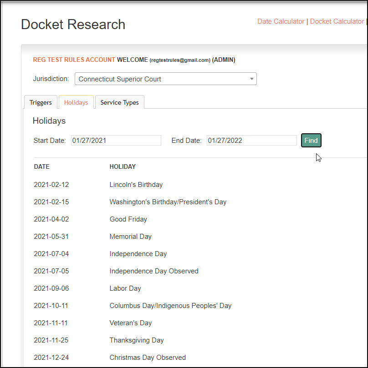Viewport: 368px width, 368px height.
Task: Open the Docket Calculator link
Action: coord(337,21)
